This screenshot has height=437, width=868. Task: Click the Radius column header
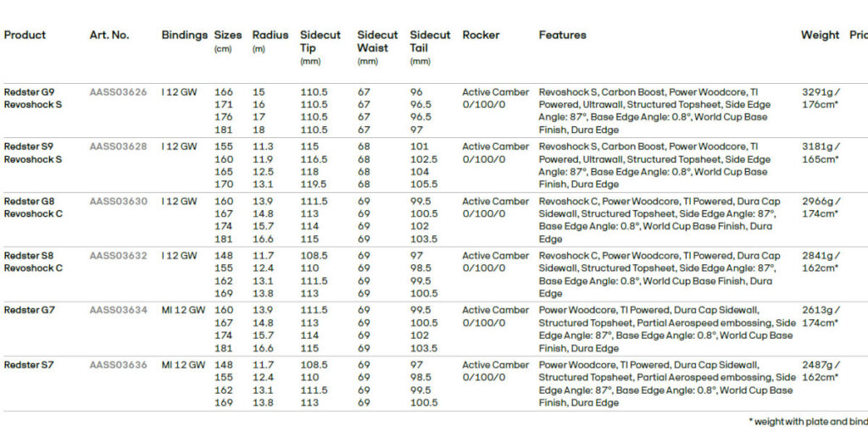[270, 36]
